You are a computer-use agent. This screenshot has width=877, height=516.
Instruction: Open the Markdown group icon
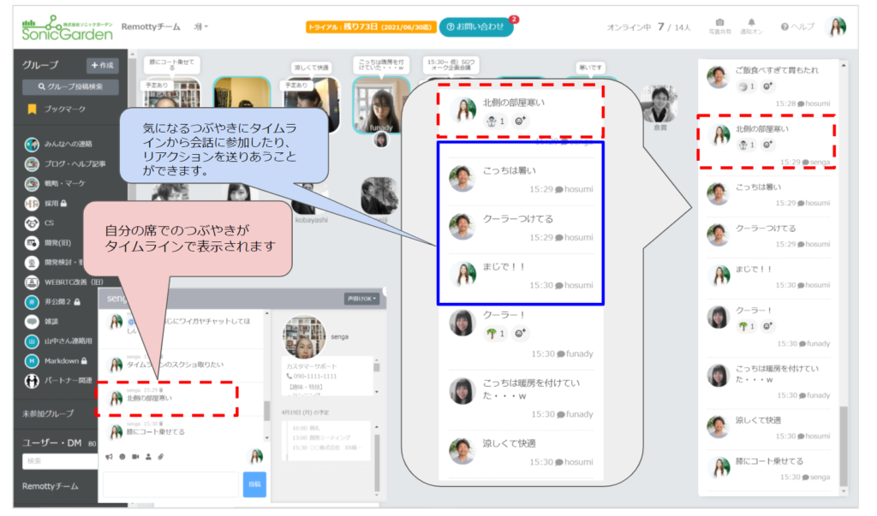coord(32,361)
